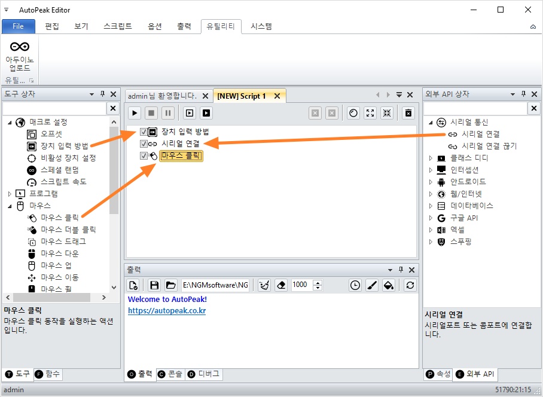Viewport: 543px width, 397px height.
Task: Click the broom clean icon in output toolbar
Action: point(264,285)
